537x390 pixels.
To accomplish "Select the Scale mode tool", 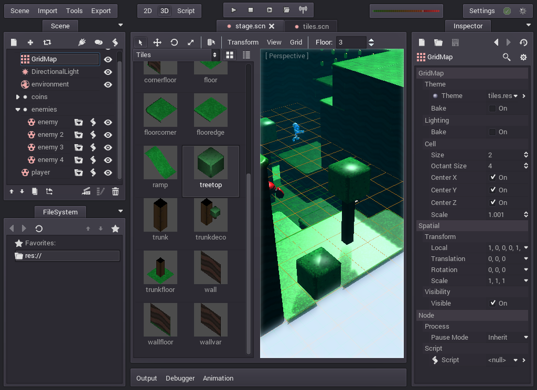I will click(191, 42).
